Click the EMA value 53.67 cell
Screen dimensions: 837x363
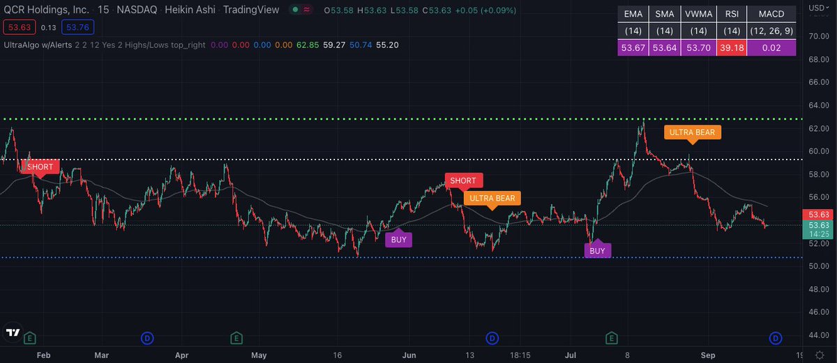click(635, 48)
